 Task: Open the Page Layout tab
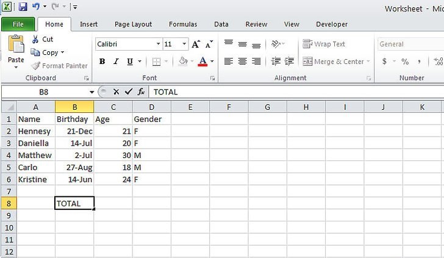click(x=133, y=24)
